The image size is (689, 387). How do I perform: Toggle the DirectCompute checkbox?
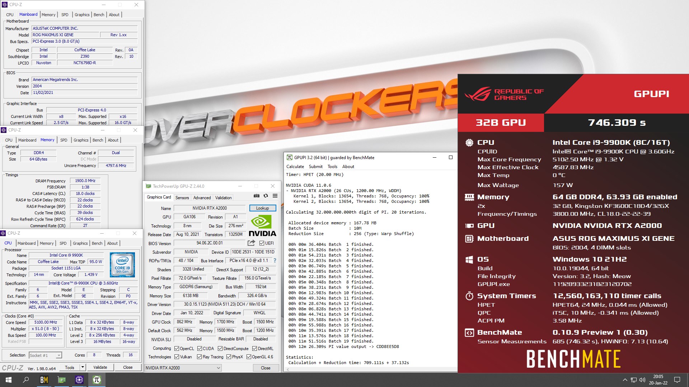(220, 348)
